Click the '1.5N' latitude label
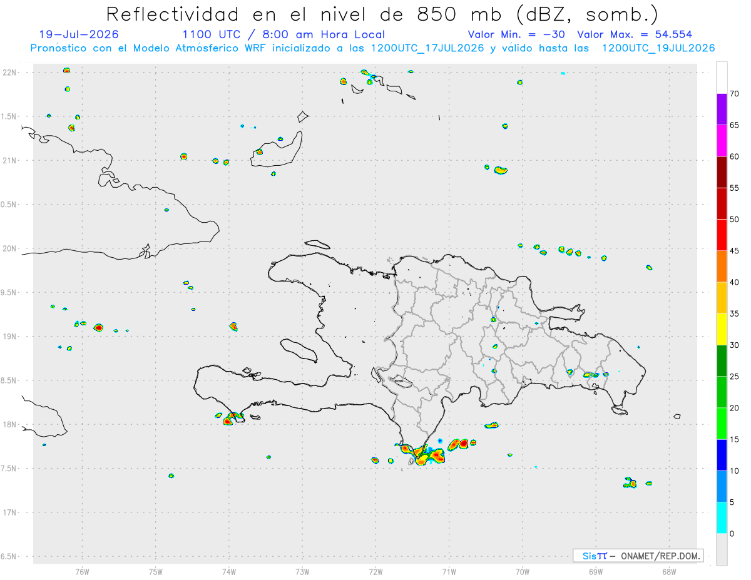Screen dimensions: 751x580 [9, 116]
